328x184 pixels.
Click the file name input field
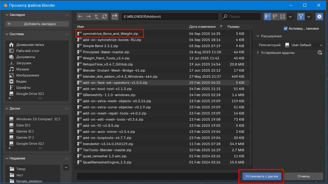[158, 176]
